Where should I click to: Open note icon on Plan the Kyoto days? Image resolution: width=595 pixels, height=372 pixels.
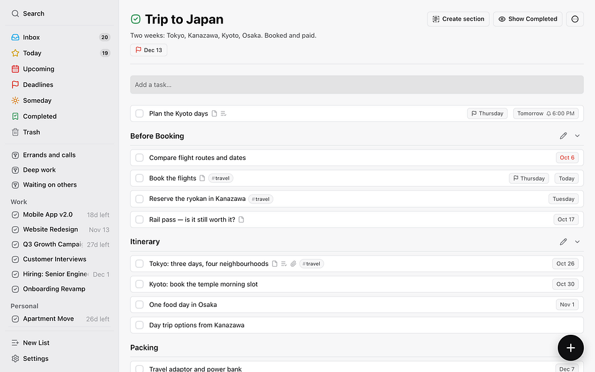[x=214, y=113]
